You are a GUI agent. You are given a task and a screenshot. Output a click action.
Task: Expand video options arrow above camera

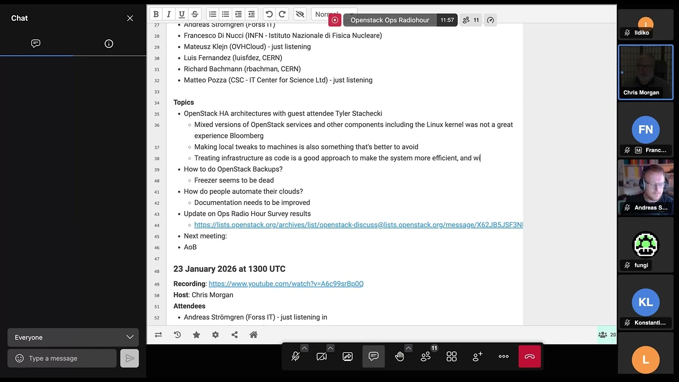coord(330,348)
